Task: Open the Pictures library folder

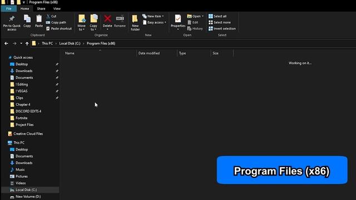Action: point(22,177)
